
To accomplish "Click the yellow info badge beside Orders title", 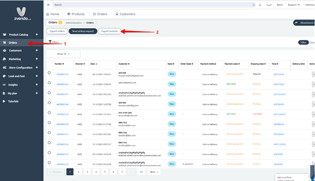I will pyautogui.click(x=60, y=23).
